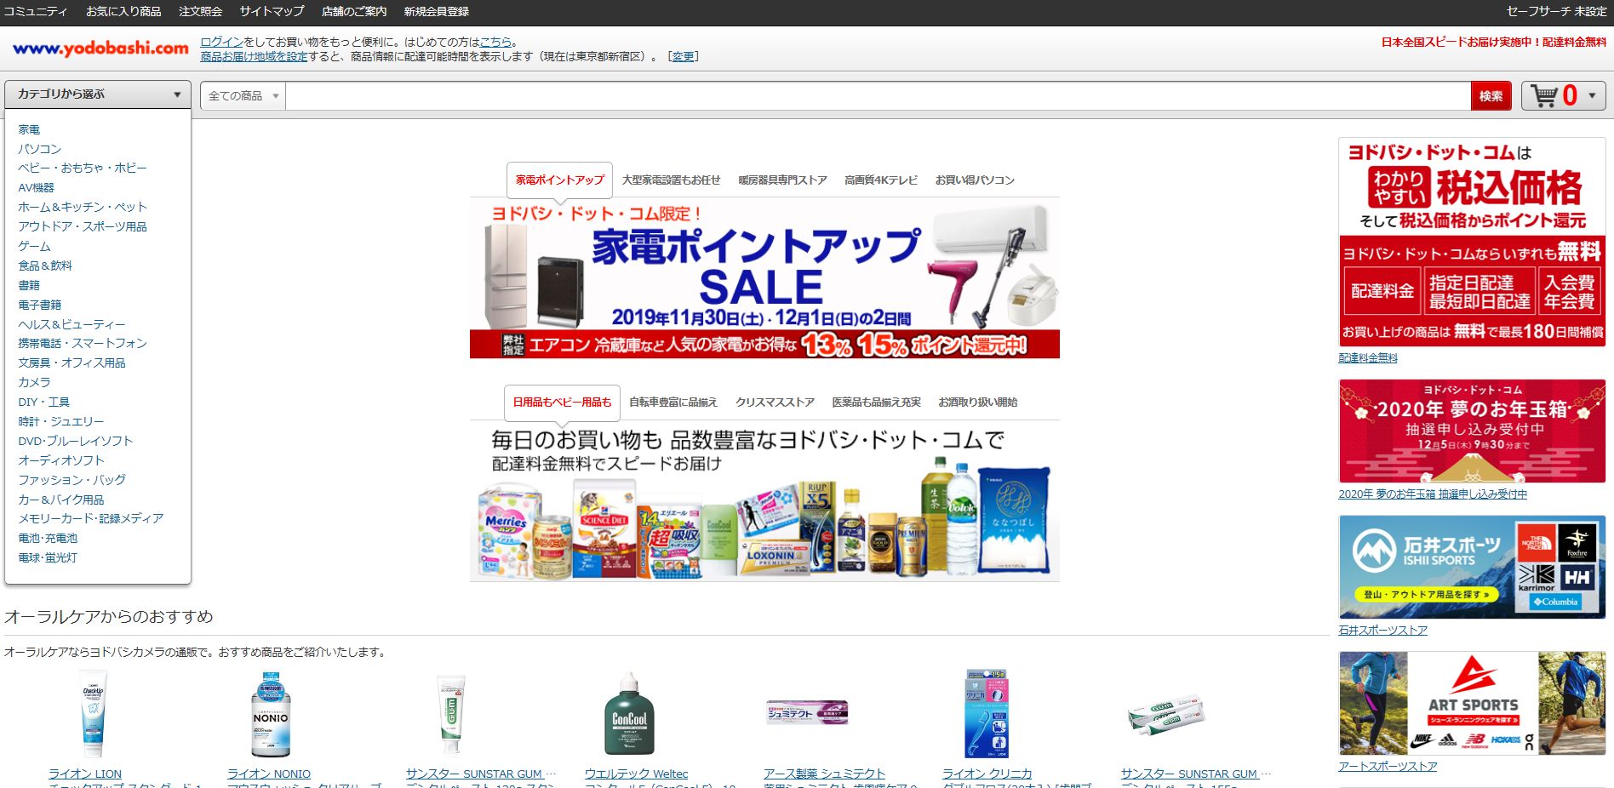Click the ConCool mouthwash product image

click(x=629, y=714)
